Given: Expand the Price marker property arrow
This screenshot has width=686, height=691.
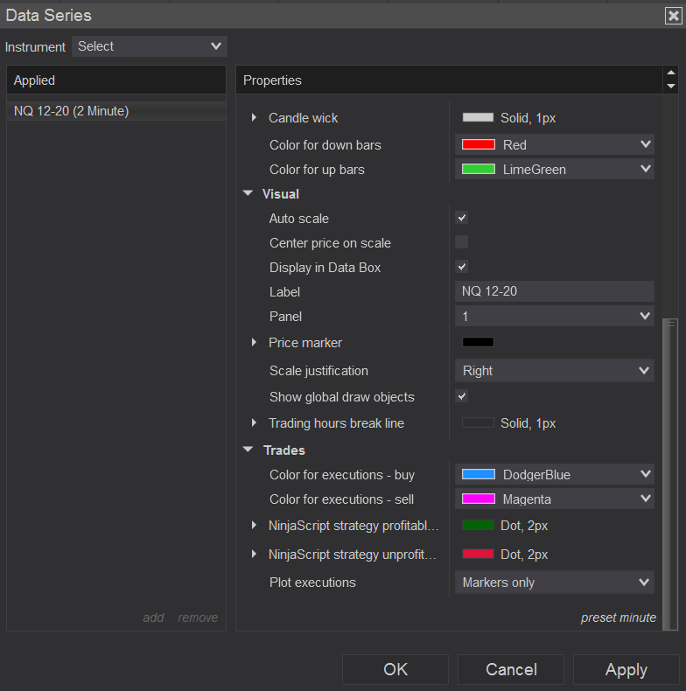Looking at the screenshot, I should click(x=255, y=343).
